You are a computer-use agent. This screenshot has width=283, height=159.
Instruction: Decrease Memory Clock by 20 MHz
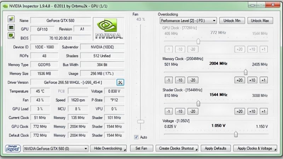tap(193, 80)
